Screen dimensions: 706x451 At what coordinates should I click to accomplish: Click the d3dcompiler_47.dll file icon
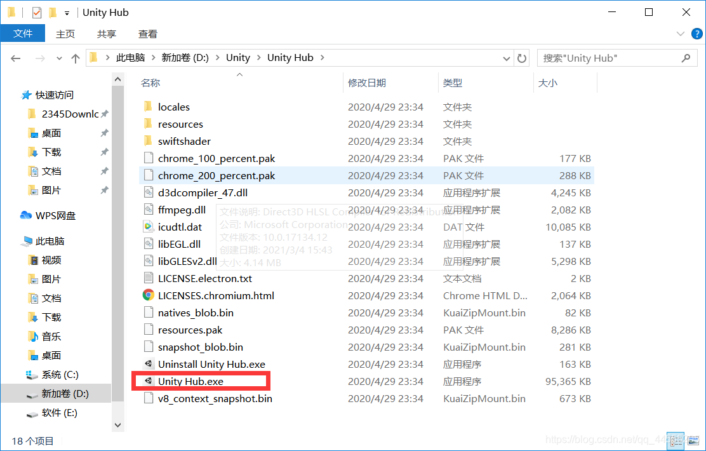click(148, 193)
